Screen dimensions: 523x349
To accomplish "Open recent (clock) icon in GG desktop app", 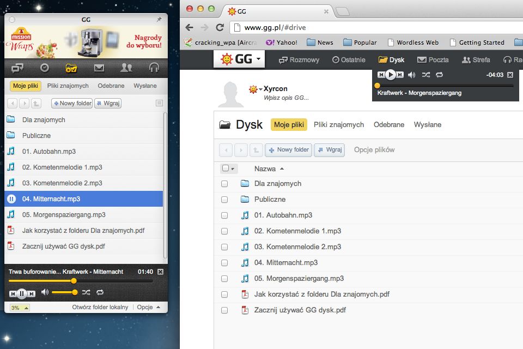I will point(44,68).
